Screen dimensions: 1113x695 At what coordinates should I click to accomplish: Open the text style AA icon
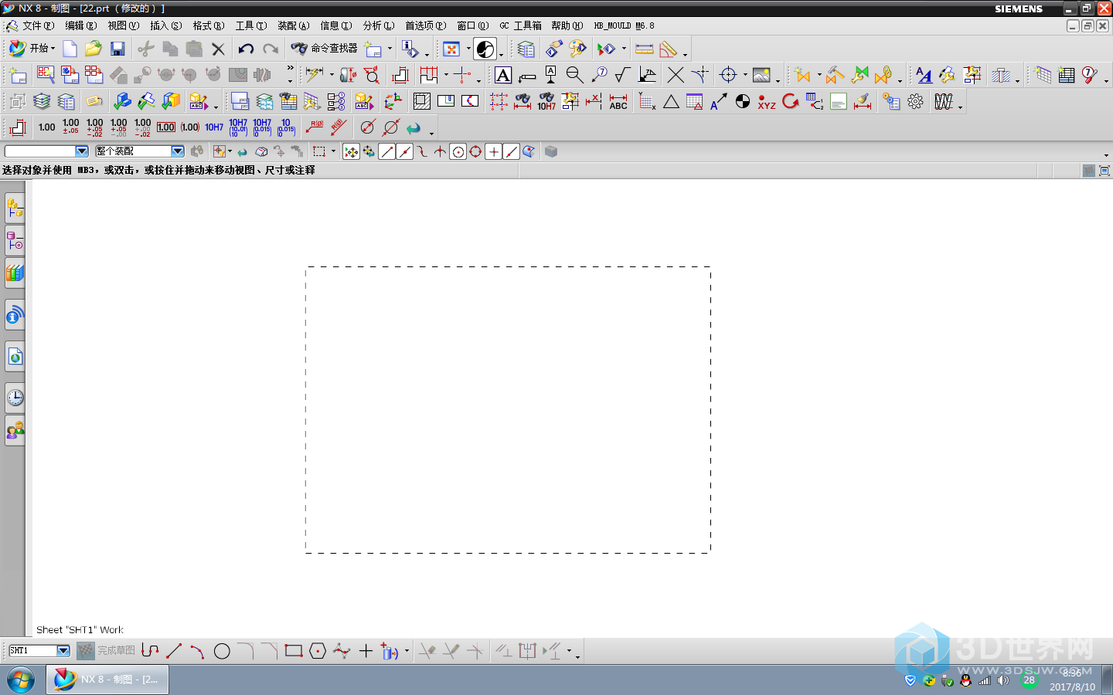pyautogui.click(x=924, y=75)
